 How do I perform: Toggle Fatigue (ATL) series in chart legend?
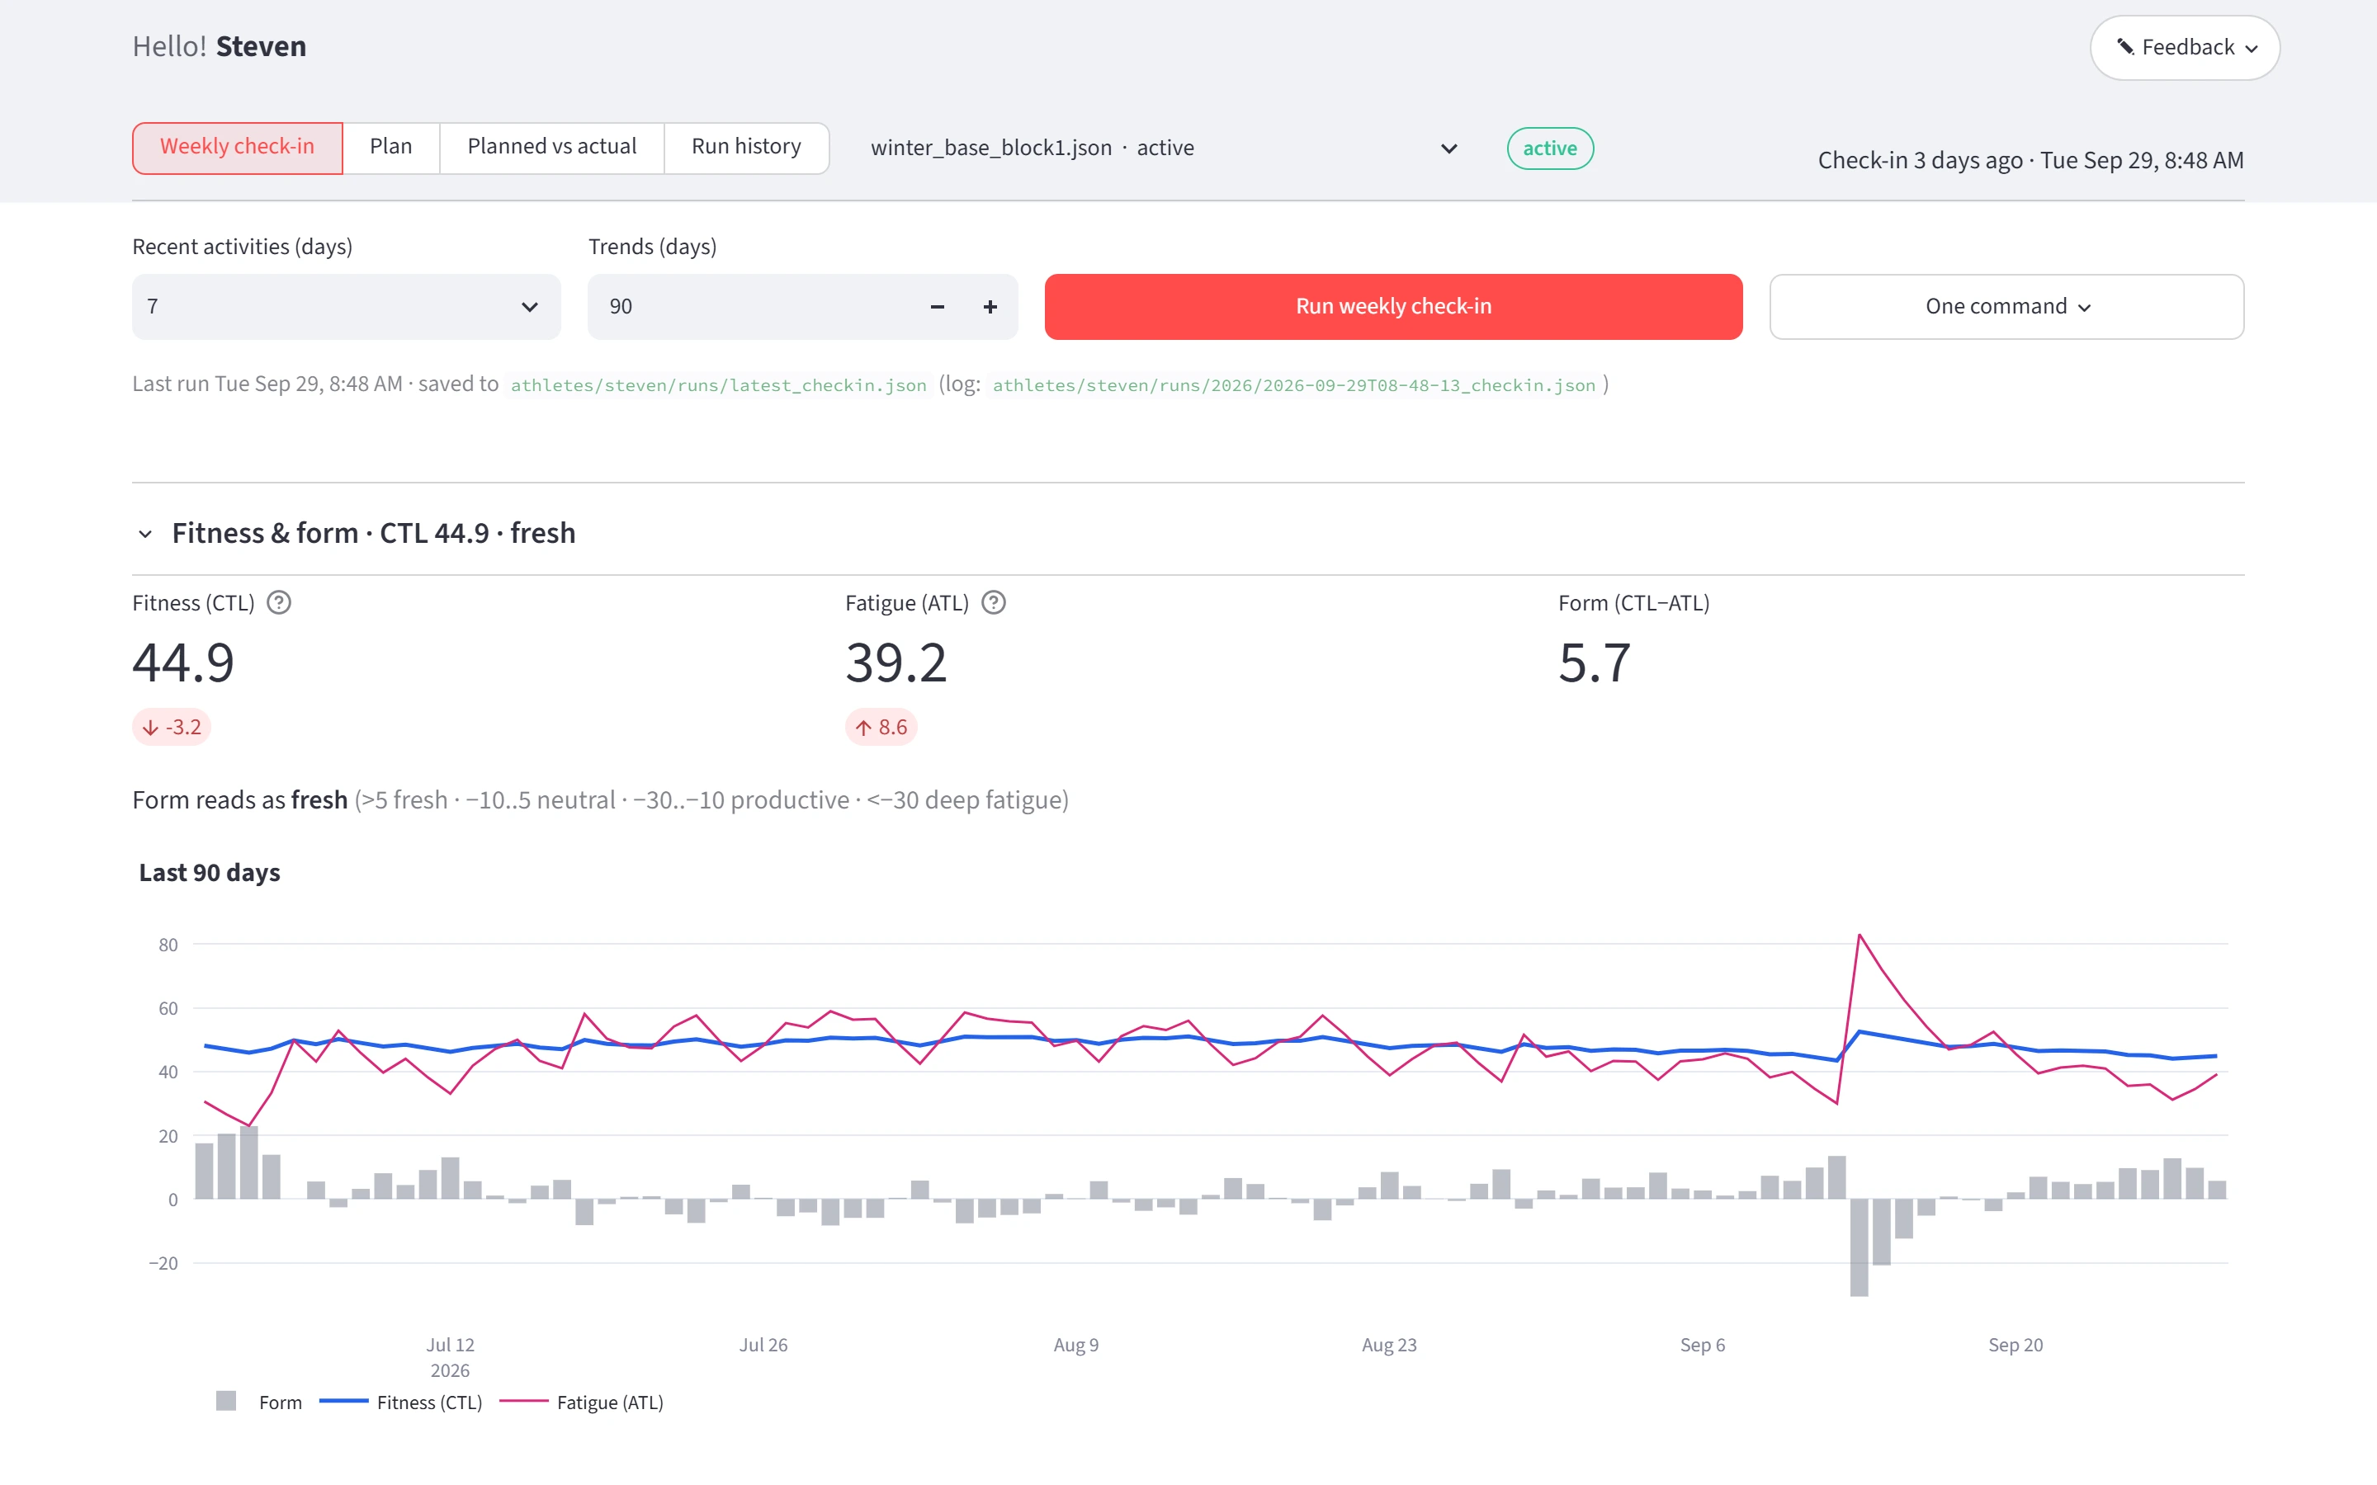point(582,1402)
